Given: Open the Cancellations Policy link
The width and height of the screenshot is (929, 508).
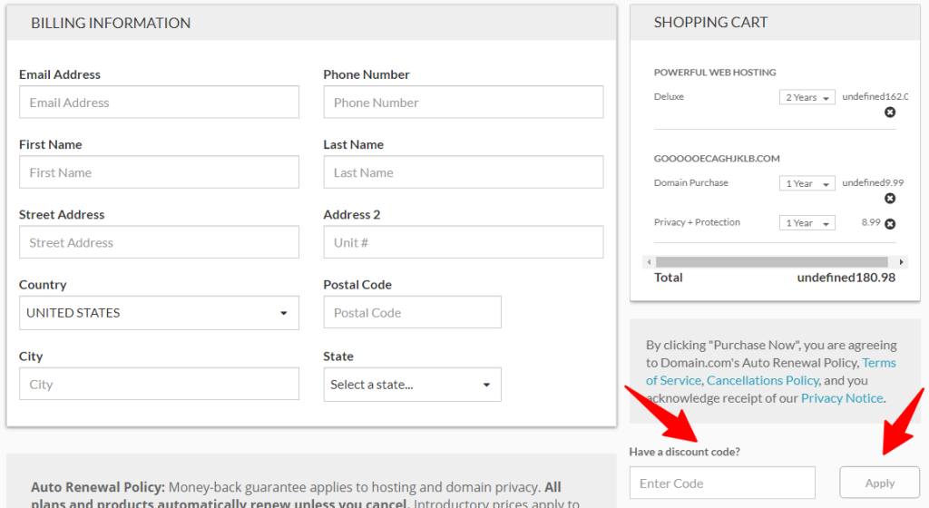Looking at the screenshot, I should 762,381.
